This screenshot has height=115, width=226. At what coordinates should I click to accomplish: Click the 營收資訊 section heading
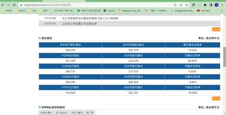47,38
